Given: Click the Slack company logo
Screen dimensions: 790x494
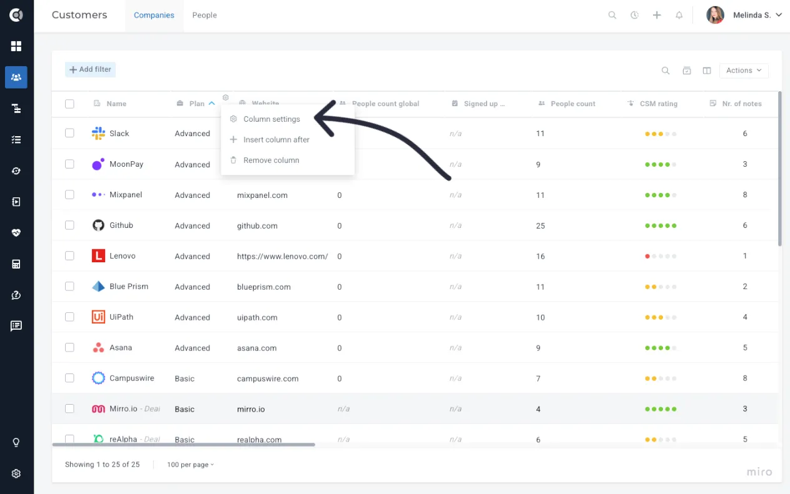Looking at the screenshot, I should point(98,133).
